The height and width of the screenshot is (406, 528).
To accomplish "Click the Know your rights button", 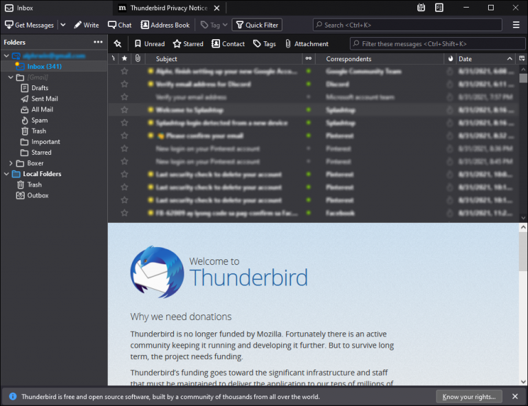I will (x=469, y=396).
